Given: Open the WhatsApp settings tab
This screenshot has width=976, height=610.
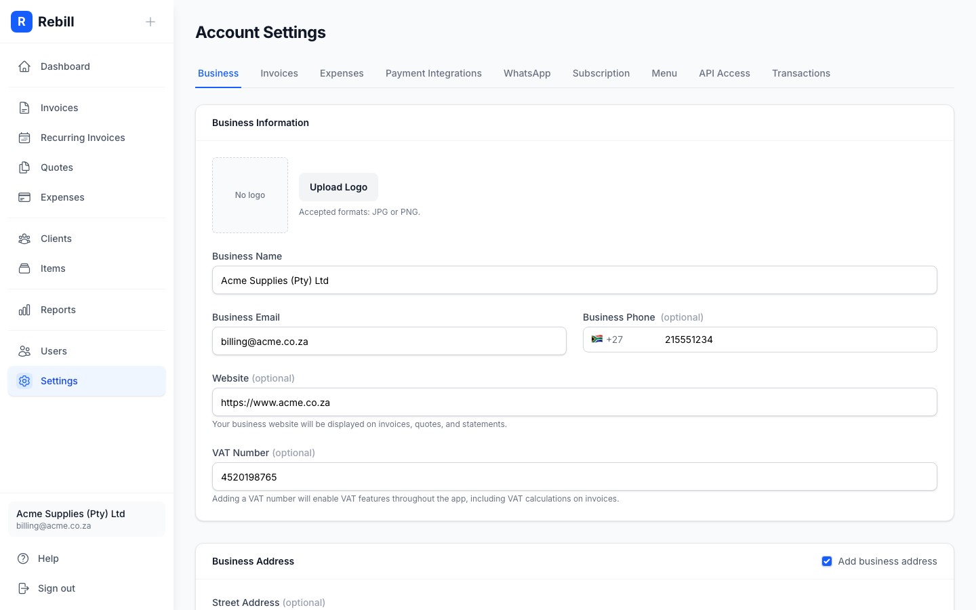Looking at the screenshot, I should coord(527,73).
